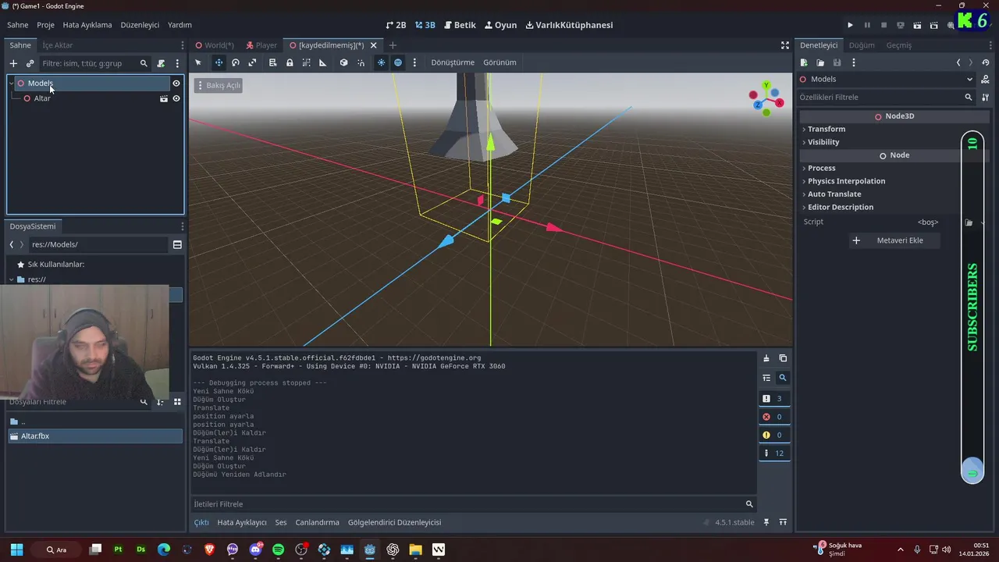This screenshot has height=562, width=999.
Task: Clear the Output log with the broom icon
Action: click(766, 358)
